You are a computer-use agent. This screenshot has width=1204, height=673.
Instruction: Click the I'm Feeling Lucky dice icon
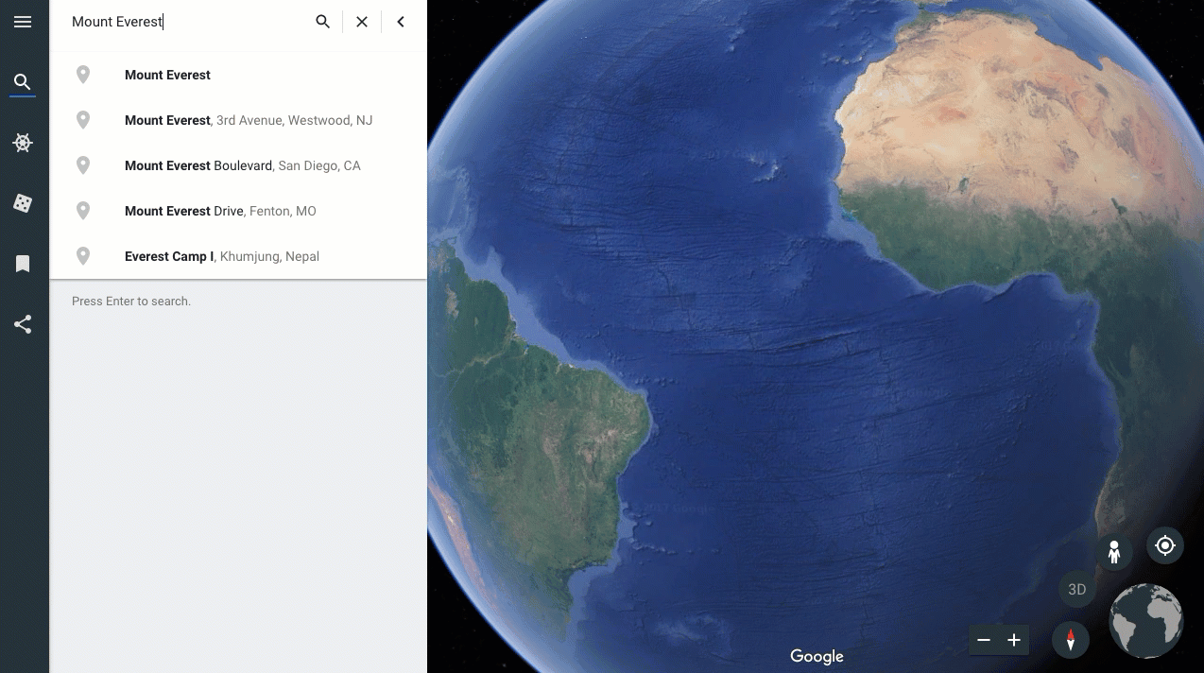(23, 203)
